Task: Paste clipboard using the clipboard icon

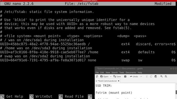Action: pos(156,76)
